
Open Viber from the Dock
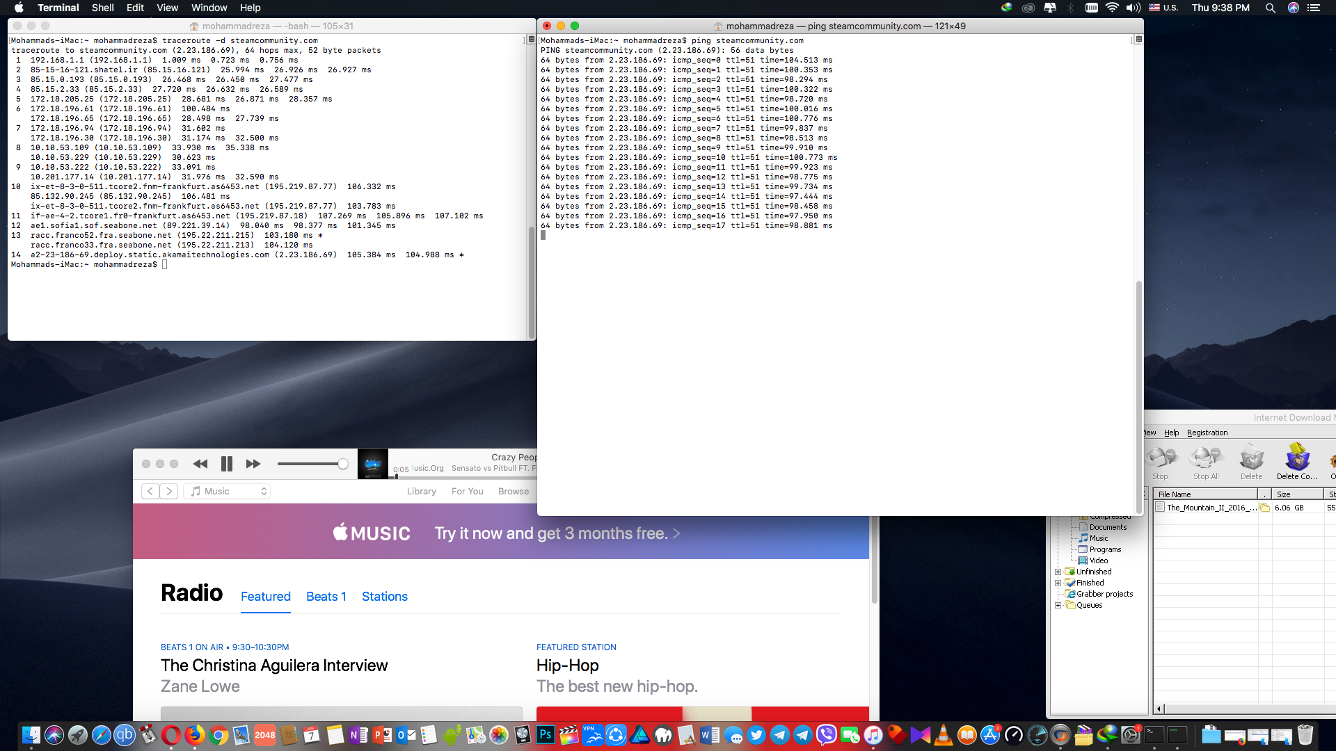(827, 735)
